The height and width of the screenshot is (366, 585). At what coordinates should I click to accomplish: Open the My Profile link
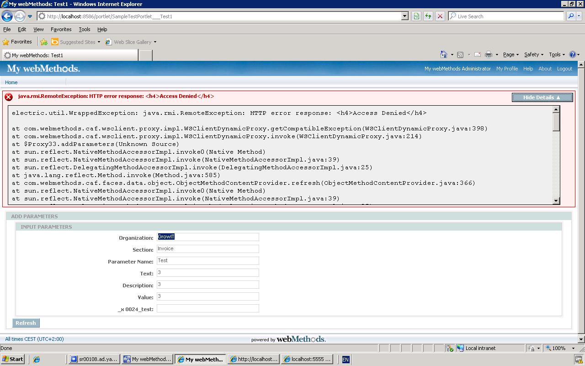[507, 69]
